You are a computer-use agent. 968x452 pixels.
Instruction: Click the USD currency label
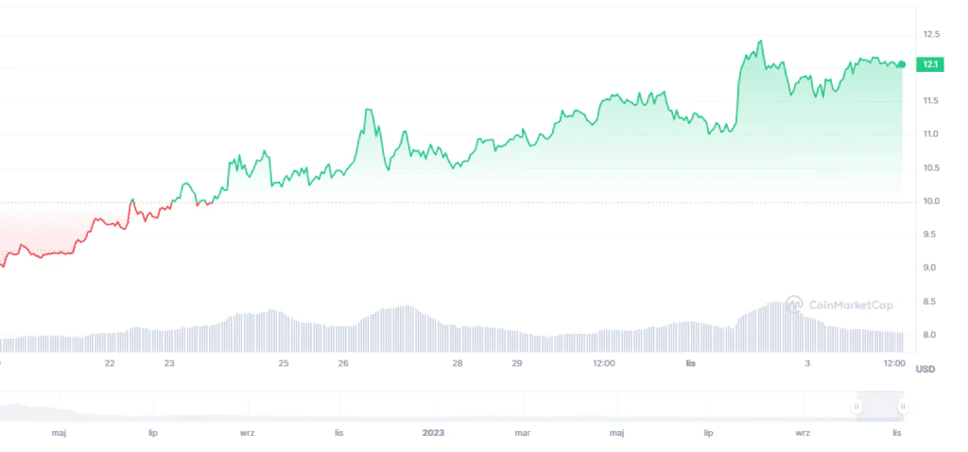point(925,369)
